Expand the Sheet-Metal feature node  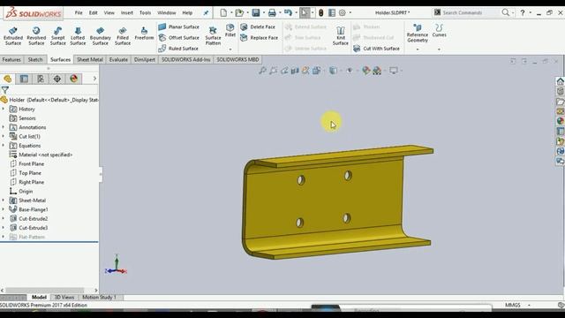tap(4, 201)
